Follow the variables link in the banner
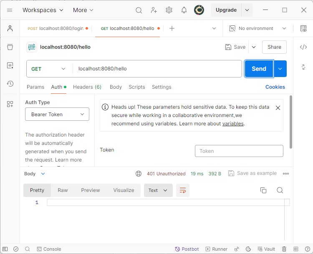This screenshot has height=254, width=313. (233, 124)
